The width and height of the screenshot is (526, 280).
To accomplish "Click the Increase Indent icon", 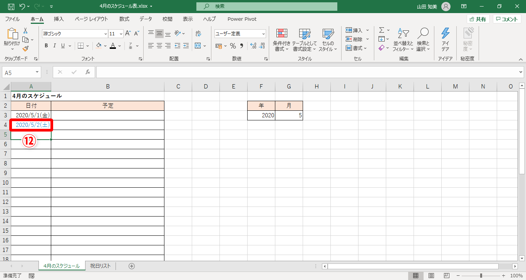I will 186,46.
